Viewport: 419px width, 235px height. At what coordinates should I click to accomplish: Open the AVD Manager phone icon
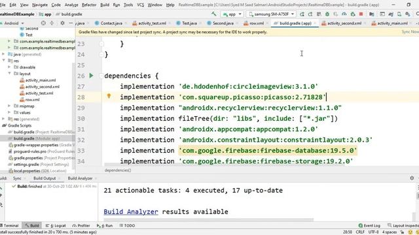coord(399,14)
